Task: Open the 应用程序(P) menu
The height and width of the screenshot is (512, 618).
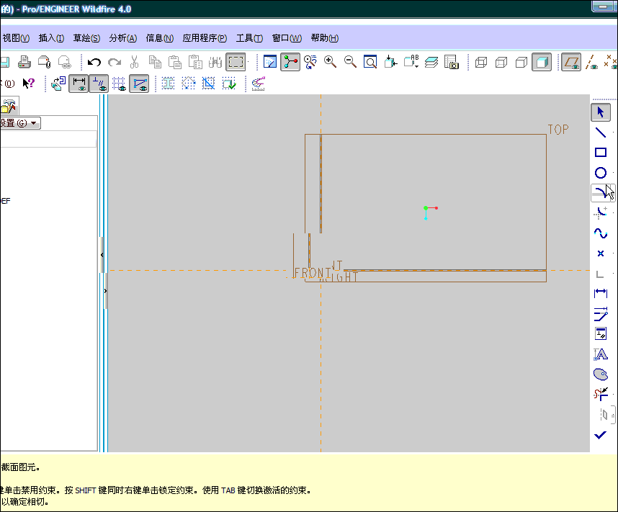Action: [x=205, y=38]
